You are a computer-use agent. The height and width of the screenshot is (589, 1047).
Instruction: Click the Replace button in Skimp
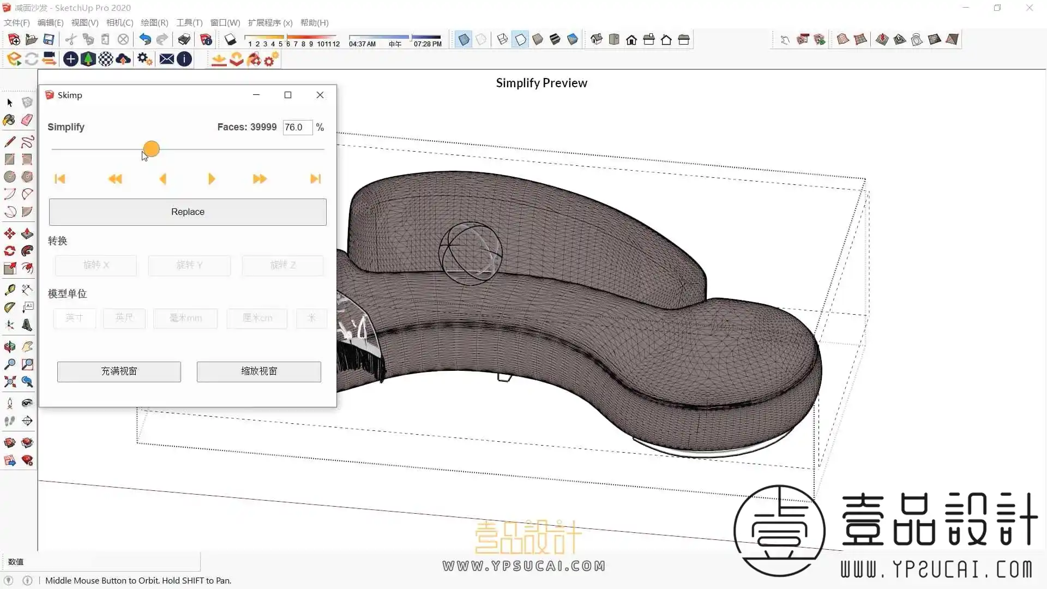point(188,212)
